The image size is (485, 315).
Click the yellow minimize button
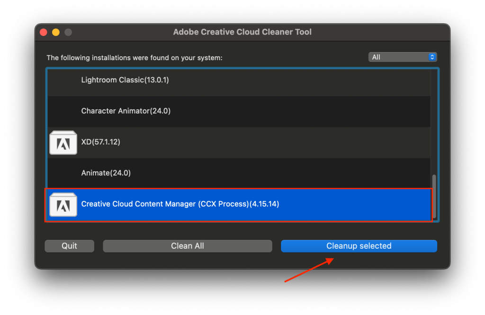click(55, 32)
